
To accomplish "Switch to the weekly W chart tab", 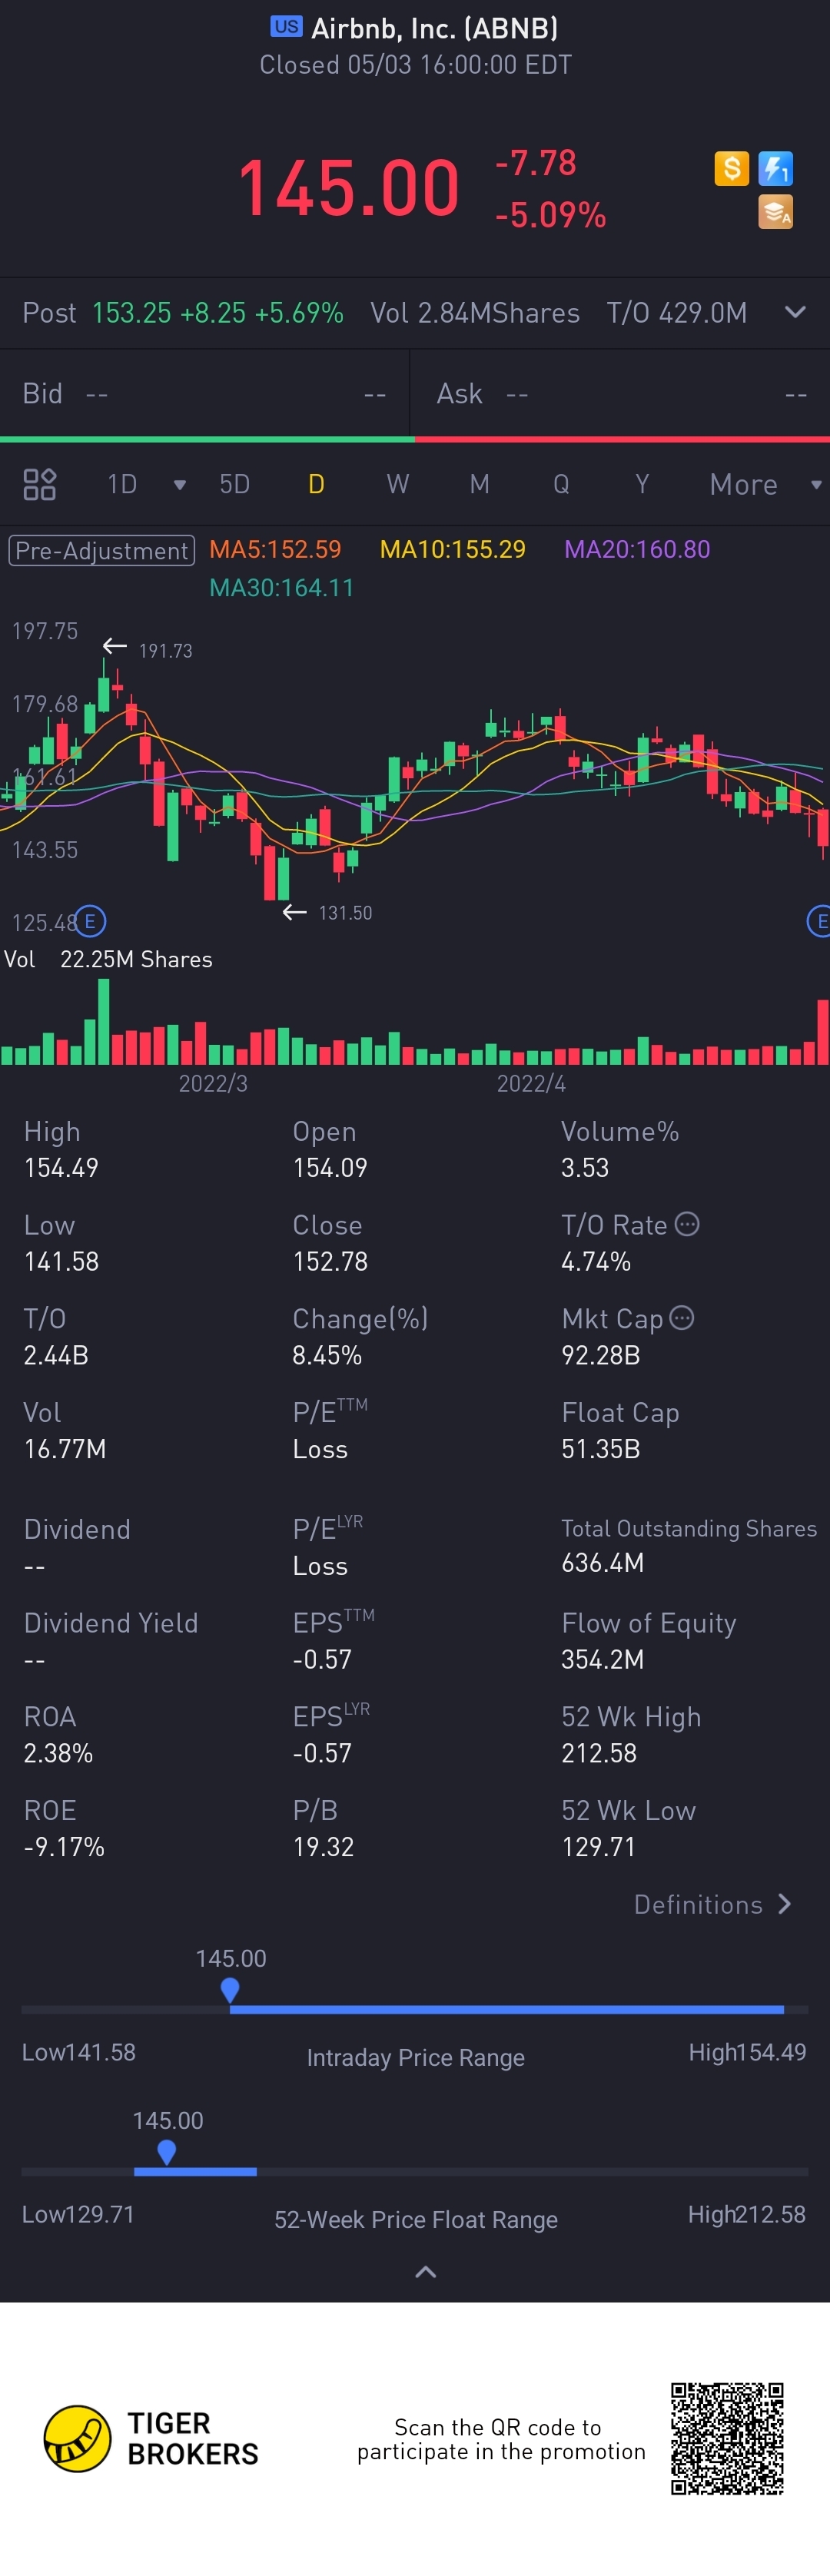I will click(398, 485).
